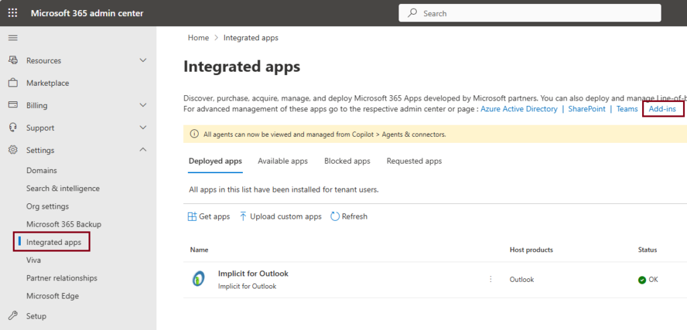Click the SharePoint link
The image size is (687, 330).
(586, 109)
